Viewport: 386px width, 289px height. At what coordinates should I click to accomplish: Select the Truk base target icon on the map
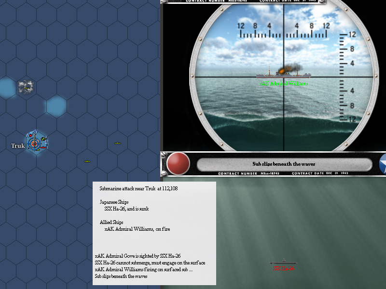click(34, 143)
